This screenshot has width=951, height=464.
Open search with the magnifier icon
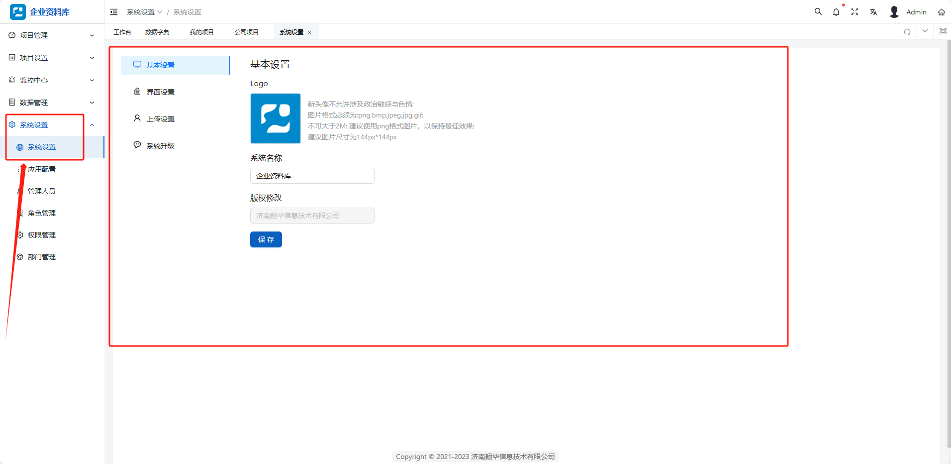pos(818,12)
